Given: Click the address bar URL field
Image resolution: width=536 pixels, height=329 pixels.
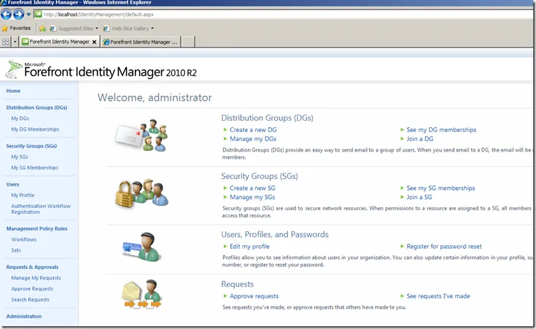Looking at the screenshot, I should [x=283, y=15].
